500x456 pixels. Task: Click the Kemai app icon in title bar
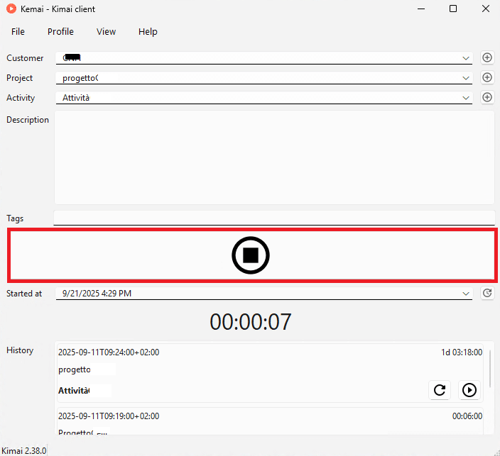coord(11,9)
